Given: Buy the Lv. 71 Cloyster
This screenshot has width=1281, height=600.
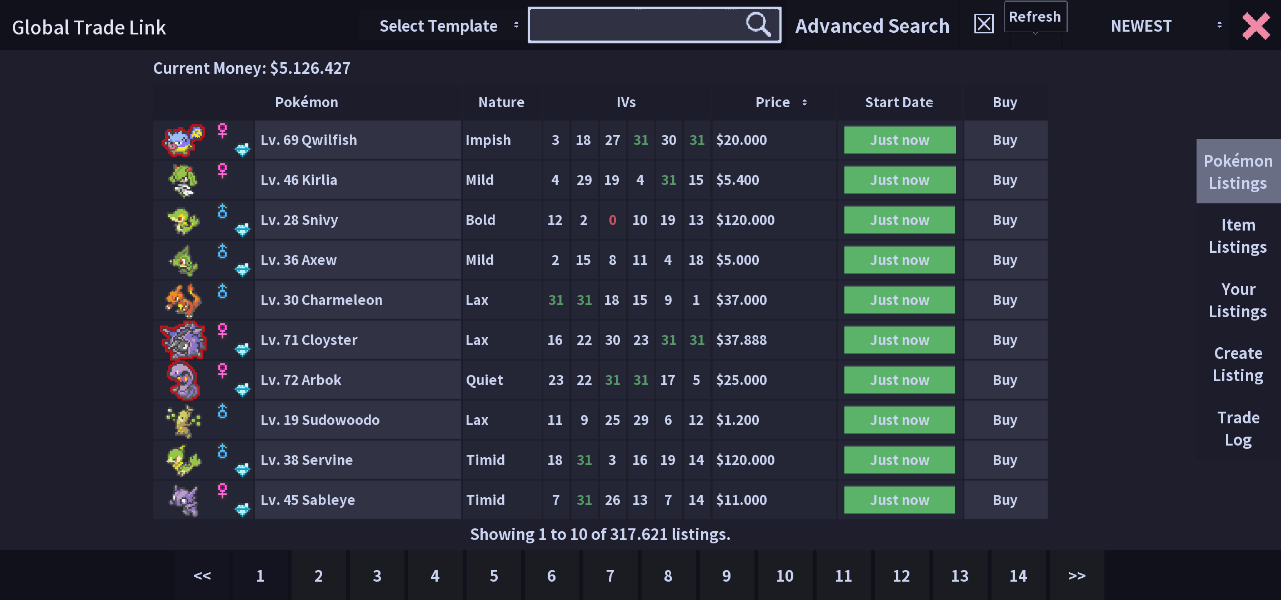Looking at the screenshot, I should point(1005,340).
